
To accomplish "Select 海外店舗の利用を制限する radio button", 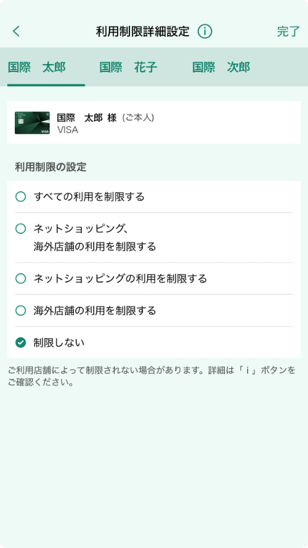I will tap(20, 310).
